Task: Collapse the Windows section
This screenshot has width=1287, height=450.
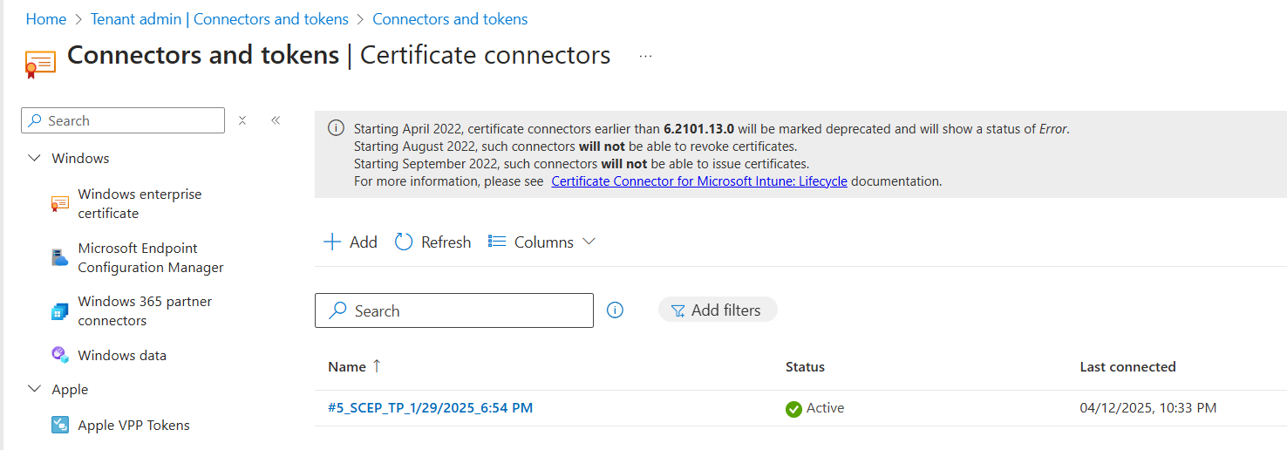Action: pos(35,158)
